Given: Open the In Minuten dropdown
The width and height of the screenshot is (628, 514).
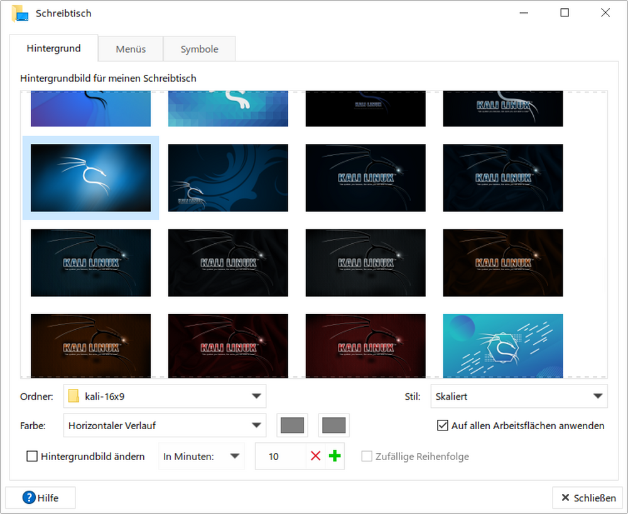Looking at the screenshot, I should (x=202, y=456).
